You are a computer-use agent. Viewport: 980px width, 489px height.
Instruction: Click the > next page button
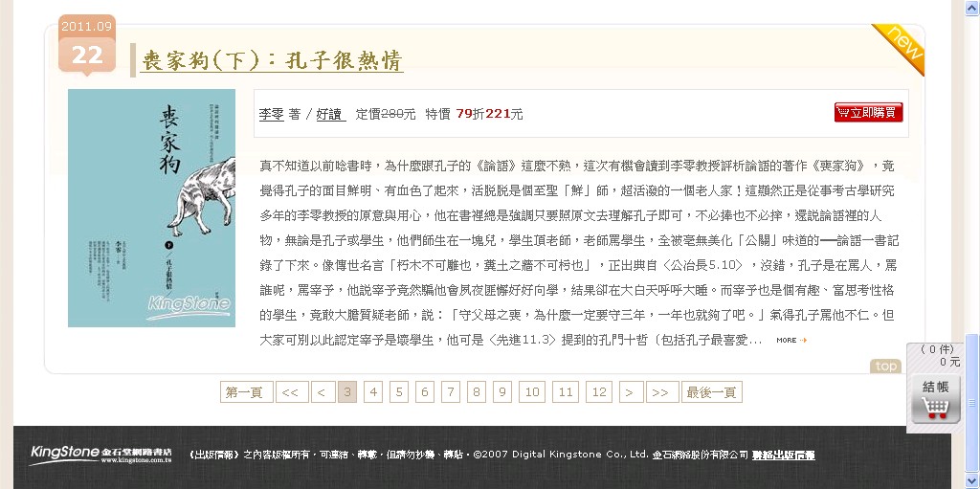click(632, 392)
